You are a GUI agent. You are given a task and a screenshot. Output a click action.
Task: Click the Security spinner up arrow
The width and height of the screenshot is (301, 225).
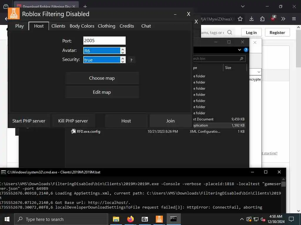coord(123,58)
